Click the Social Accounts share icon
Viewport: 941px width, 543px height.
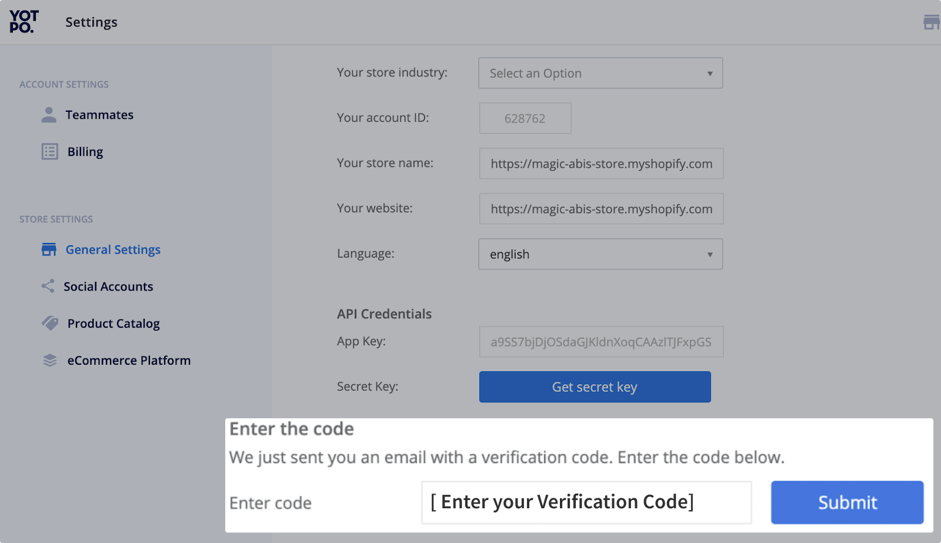(48, 287)
